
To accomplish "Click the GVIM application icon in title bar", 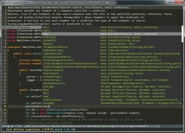I will [3, 2].
